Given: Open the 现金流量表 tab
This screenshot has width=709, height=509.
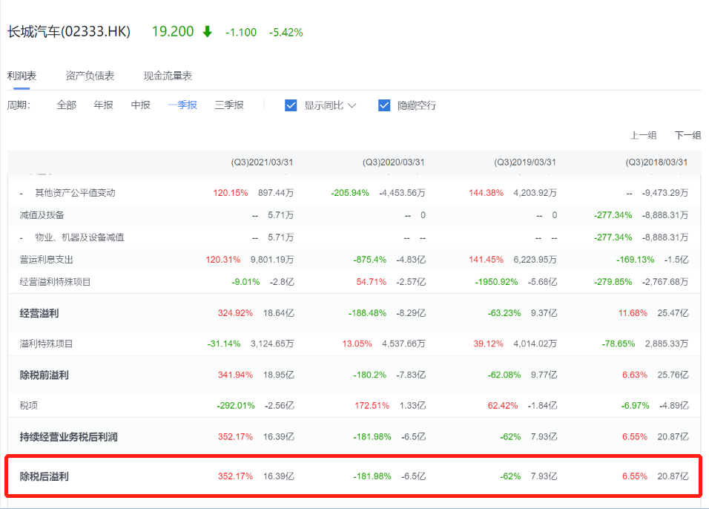Looking at the screenshot, I should [x=168, y=76].
